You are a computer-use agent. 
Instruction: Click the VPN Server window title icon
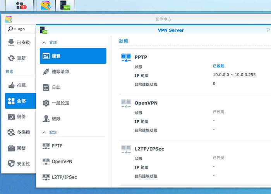43,30
